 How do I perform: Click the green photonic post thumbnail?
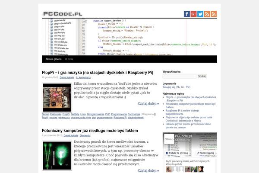[x=57, y=156]
